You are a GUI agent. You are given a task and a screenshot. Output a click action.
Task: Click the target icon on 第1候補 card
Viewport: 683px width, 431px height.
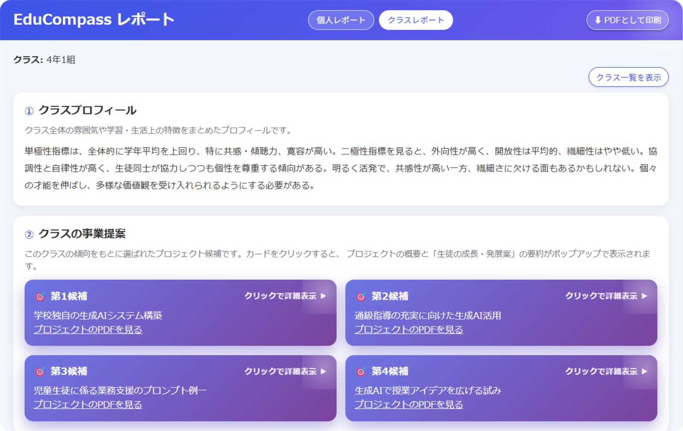coord(40,296)
